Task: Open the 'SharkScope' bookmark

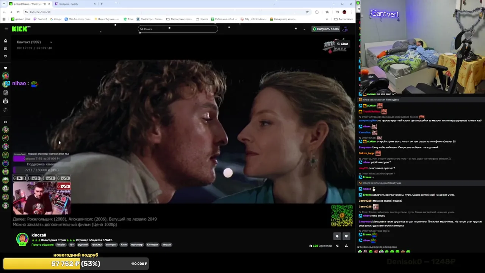Action: click(150, 19)
